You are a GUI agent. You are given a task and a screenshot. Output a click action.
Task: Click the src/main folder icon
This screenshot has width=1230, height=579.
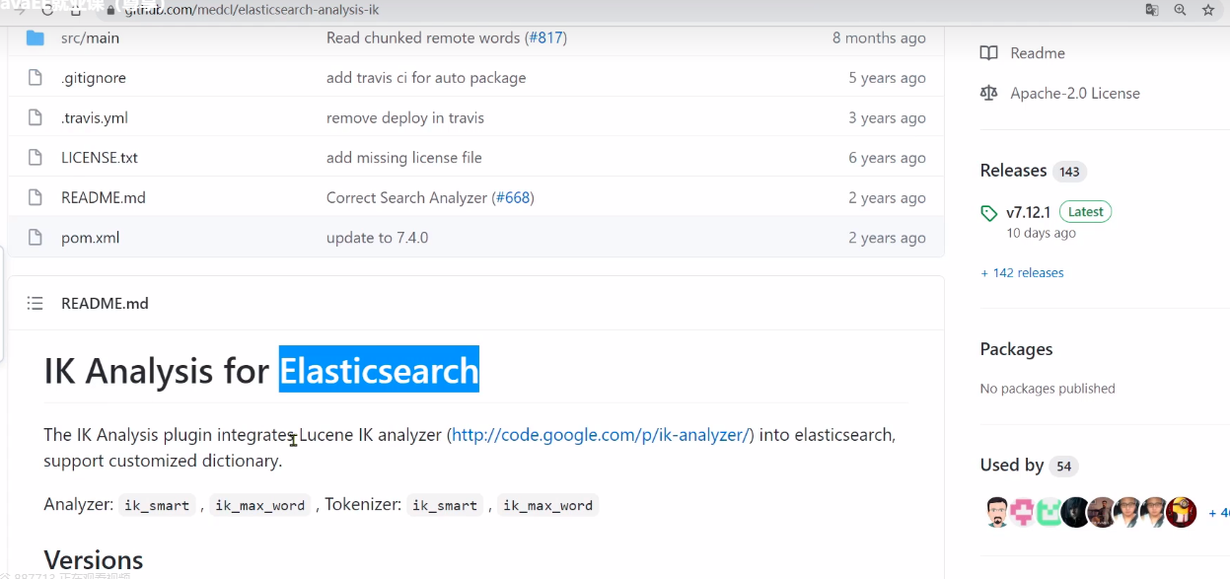point(36,37)
